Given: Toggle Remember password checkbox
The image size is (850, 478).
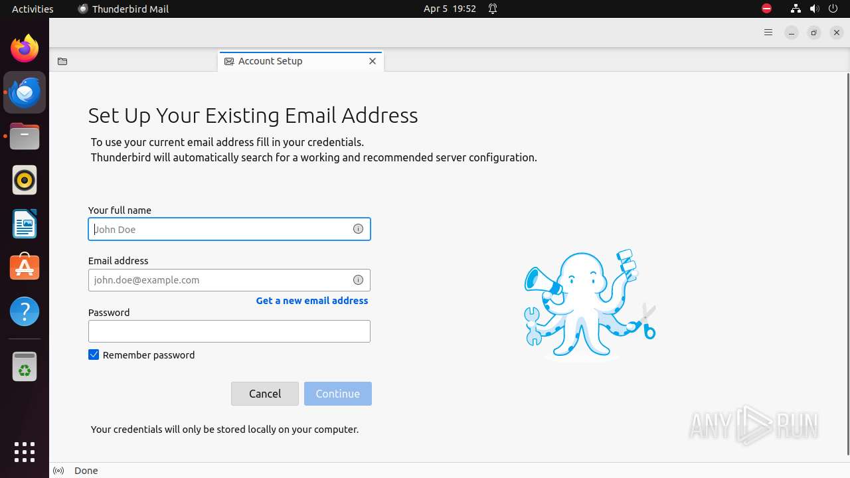Looking at the screenshot, I should point(94,355).
